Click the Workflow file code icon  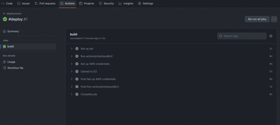click(4, 68)
